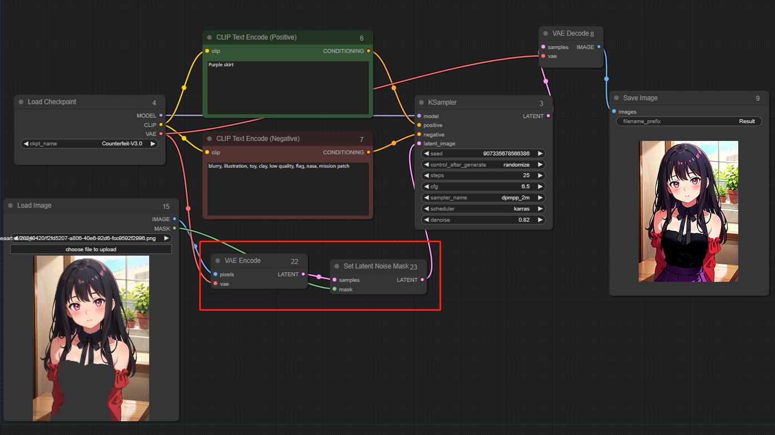Viewport: 775px width, 435px height.
Task: Click the LATENT output port on KSampler
Action: [549, 116]
